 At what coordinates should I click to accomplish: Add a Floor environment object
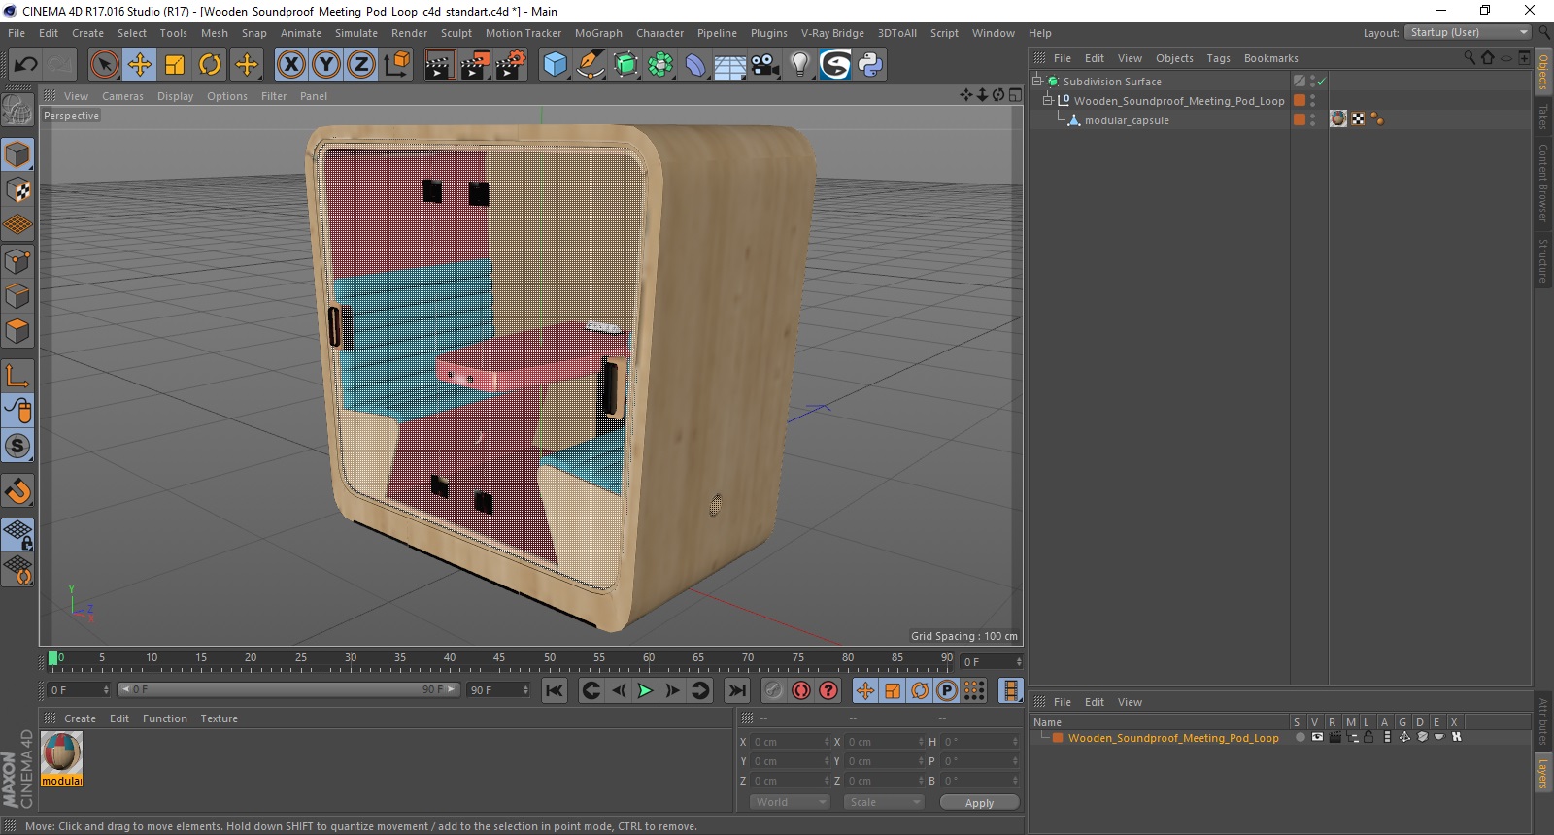point(730,65)
